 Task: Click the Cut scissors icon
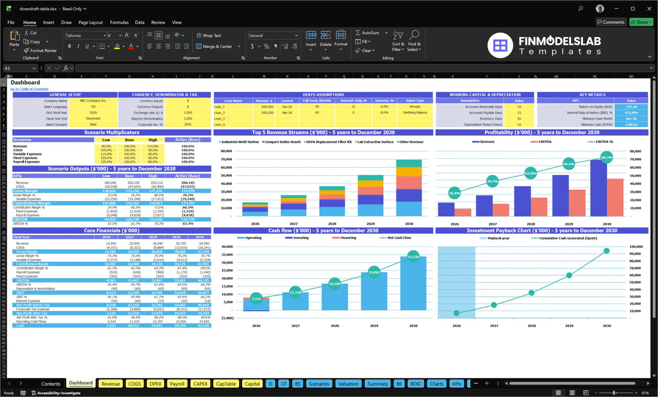27,33
